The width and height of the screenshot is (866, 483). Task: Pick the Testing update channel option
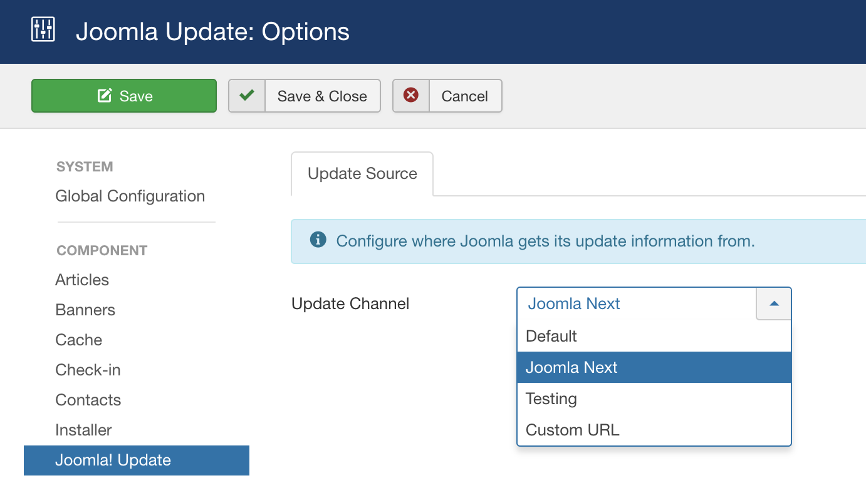point(551,399)
